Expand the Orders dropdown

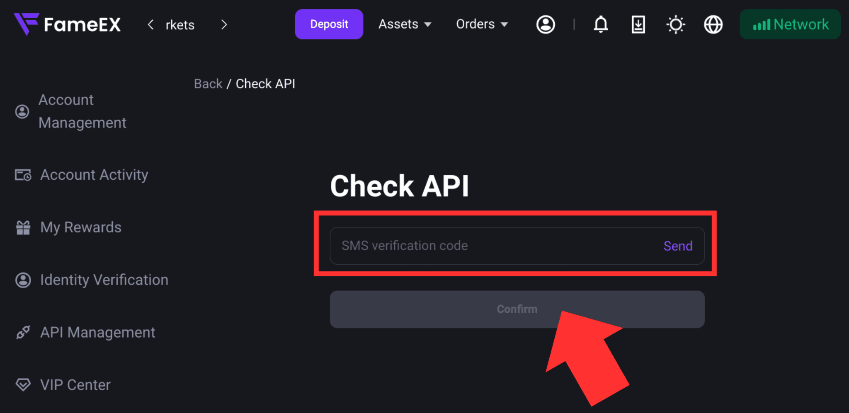(x=482, y=24)
